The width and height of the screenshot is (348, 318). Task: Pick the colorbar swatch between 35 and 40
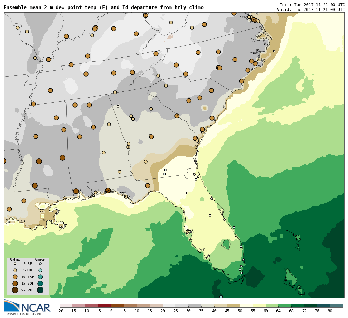click(208, 305)
